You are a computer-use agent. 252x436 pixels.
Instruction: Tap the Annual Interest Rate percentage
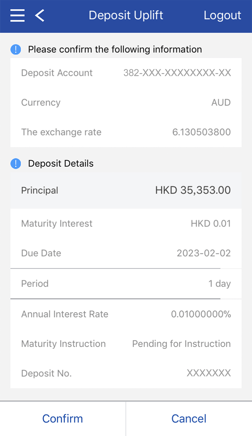[201, 314]
